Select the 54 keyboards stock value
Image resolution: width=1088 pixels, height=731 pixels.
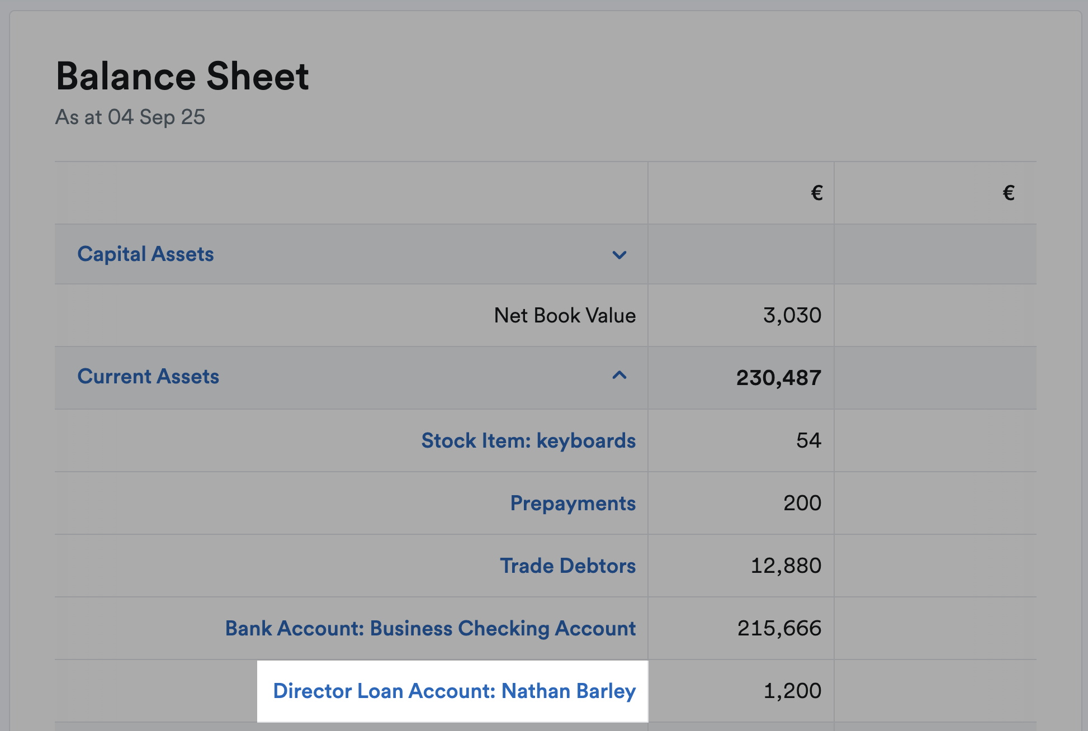point(809,441)
